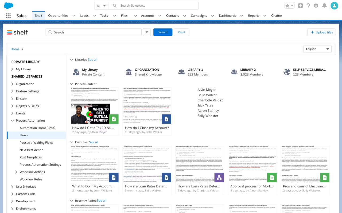The image size is (342, 213).
Task: Open the Chatter tab
Action: tap(277, 16)
